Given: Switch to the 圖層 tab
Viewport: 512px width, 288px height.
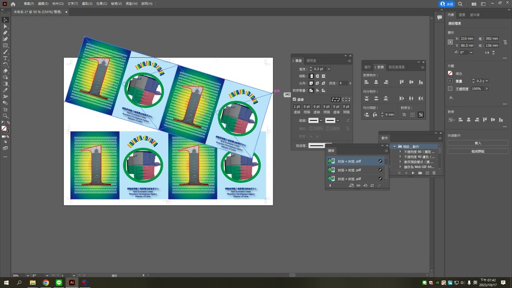Looking at the screenshot, I should (x=462, y=15).
